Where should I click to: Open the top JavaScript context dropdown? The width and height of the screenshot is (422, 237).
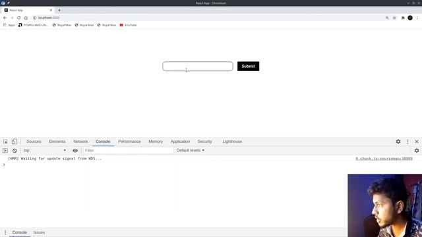pos(44,151)
